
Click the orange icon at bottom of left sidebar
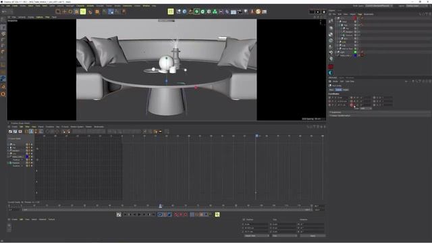[x=3, y=94]
